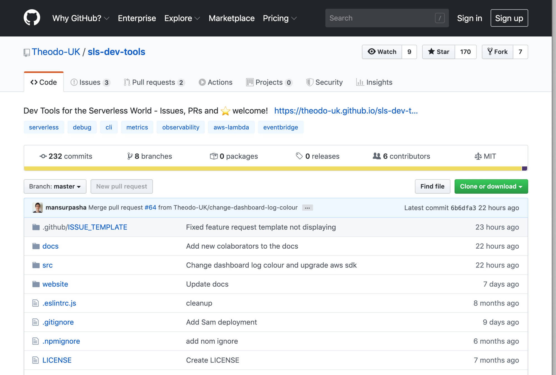Click the contributors people icon
Viewport: 556px width, 375px height.
point(377,156)
